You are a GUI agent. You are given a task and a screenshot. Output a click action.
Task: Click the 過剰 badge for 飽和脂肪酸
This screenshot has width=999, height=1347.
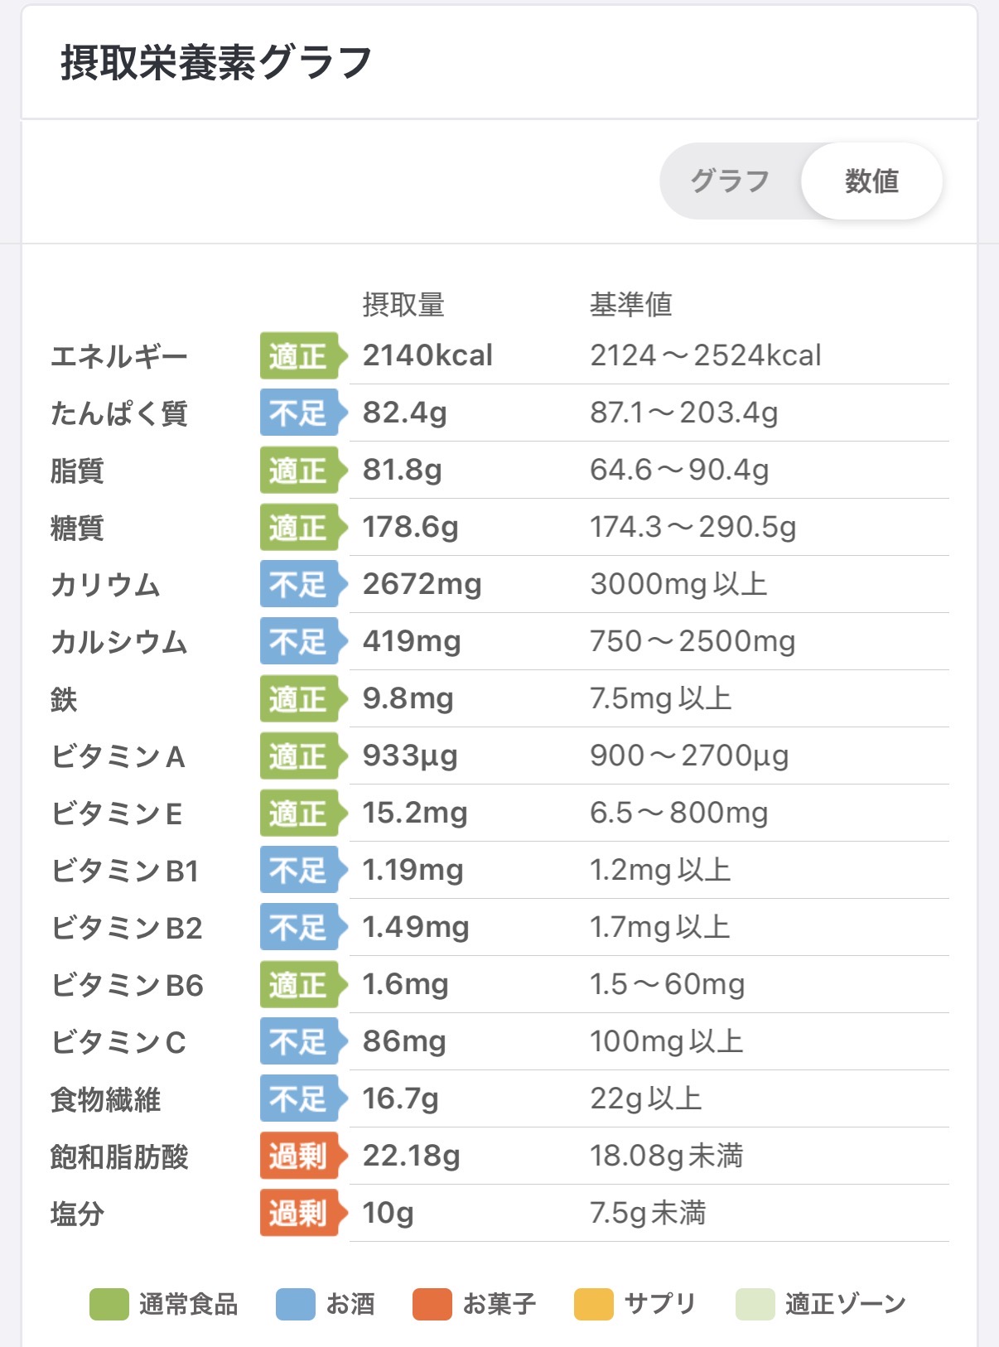tap(300, 1156)
